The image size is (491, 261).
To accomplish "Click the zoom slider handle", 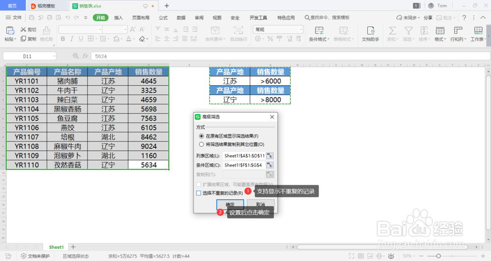I will coord(438,256).
